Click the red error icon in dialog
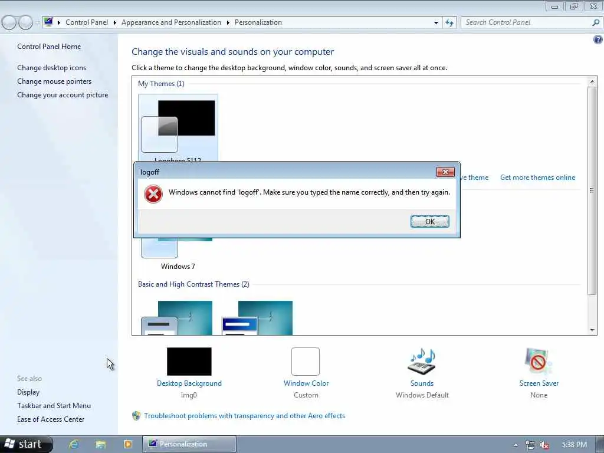This screenshot has width=604, height=453. 153,193
